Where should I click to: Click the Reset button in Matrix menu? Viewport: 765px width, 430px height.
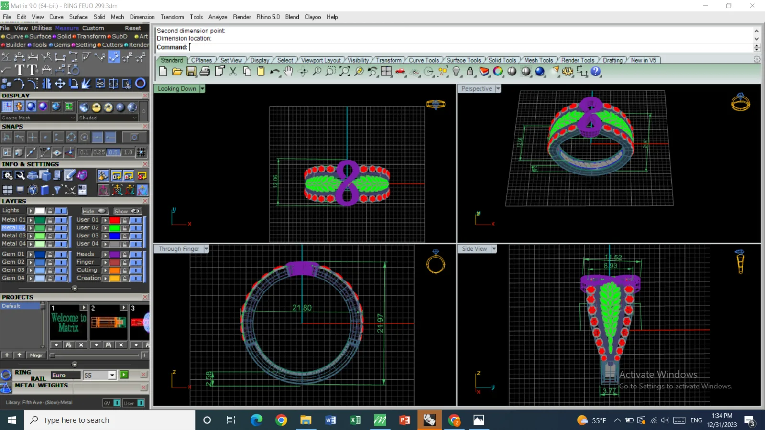click(133, 28)
